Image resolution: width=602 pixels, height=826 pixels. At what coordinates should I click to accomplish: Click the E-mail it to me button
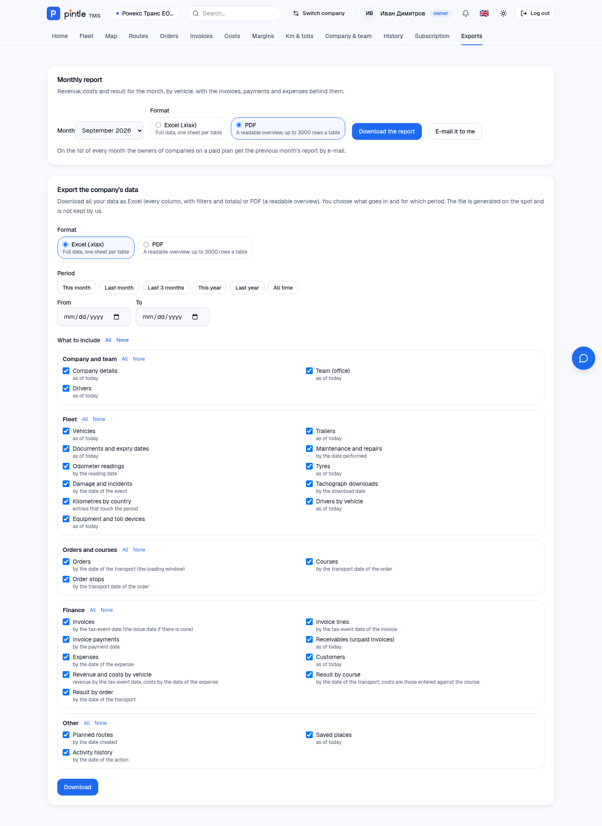[455, 131]
